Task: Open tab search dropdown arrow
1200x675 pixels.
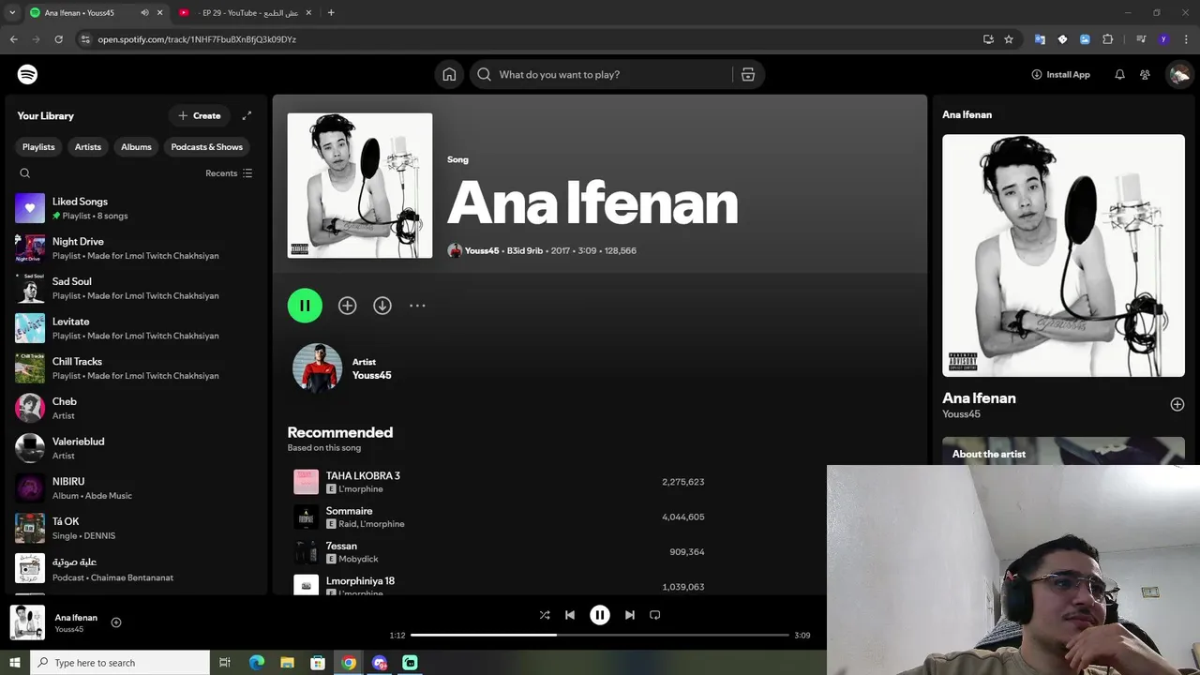Action: (x=12, y=12)
